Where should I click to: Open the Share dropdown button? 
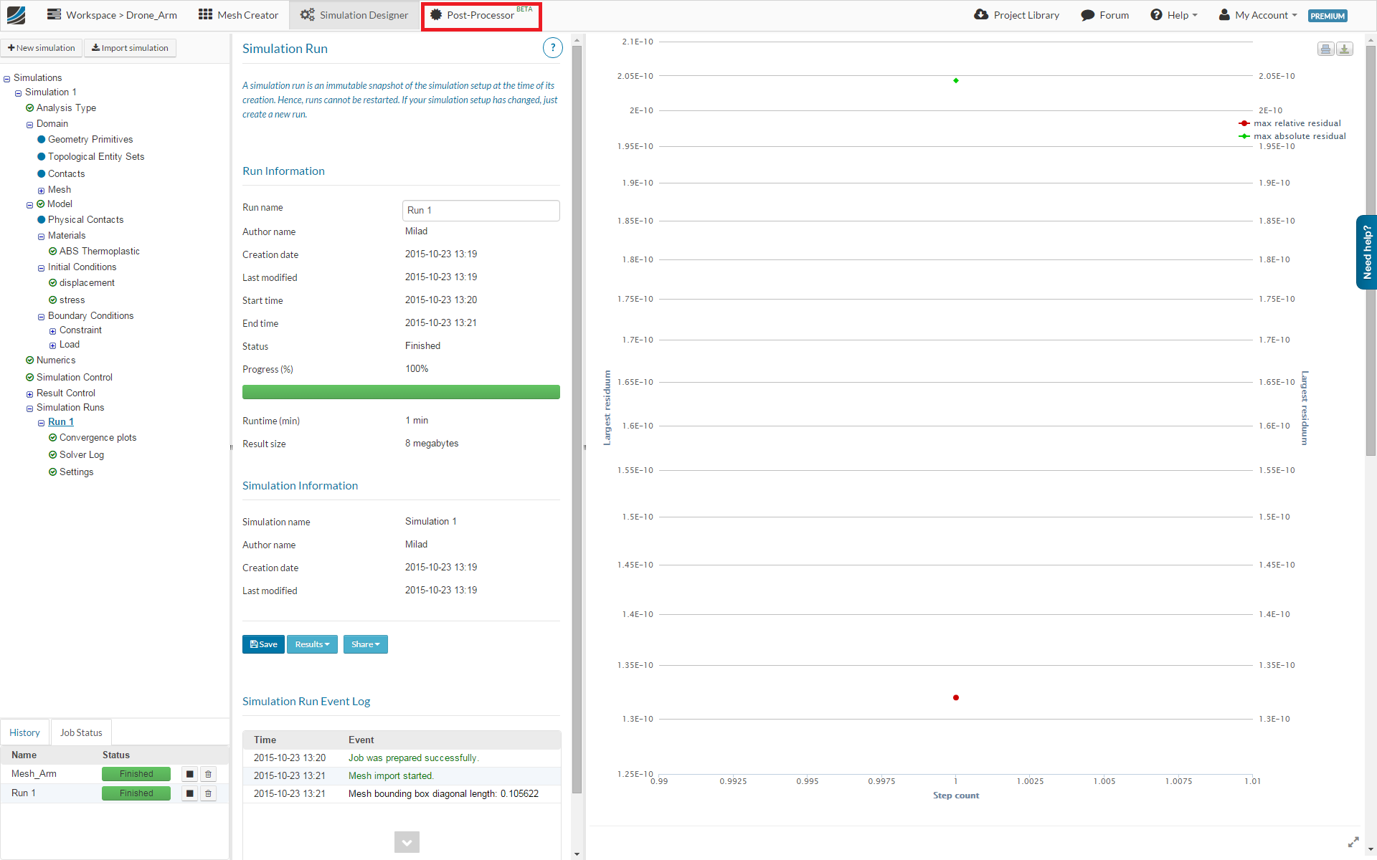(365, 644)
